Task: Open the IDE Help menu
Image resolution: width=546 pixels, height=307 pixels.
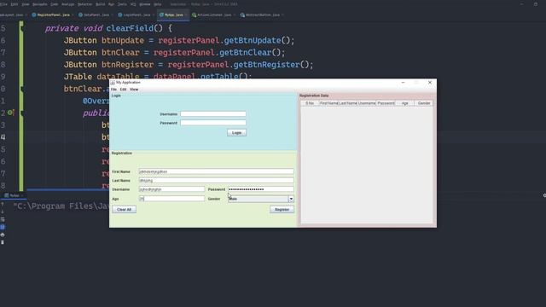Action: pyautogui.click(x=158, y=4)
